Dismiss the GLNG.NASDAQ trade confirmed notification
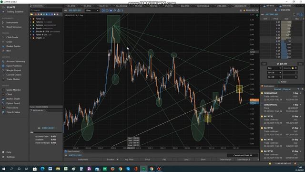 (301, 94)
